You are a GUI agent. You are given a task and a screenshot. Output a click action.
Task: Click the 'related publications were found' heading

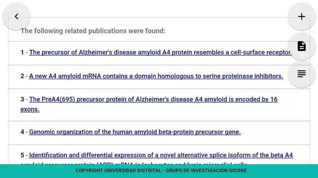pos(93,31)
